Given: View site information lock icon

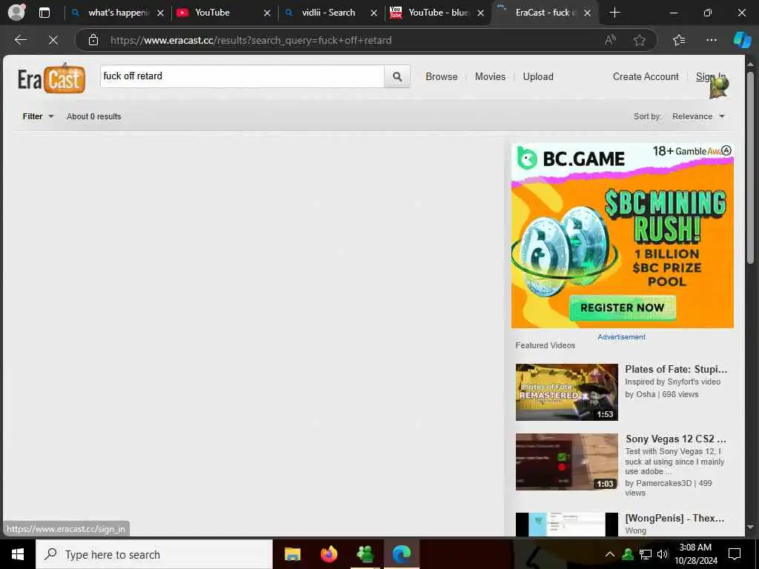Looking at the screenshot, I should [x=93, y=40].
